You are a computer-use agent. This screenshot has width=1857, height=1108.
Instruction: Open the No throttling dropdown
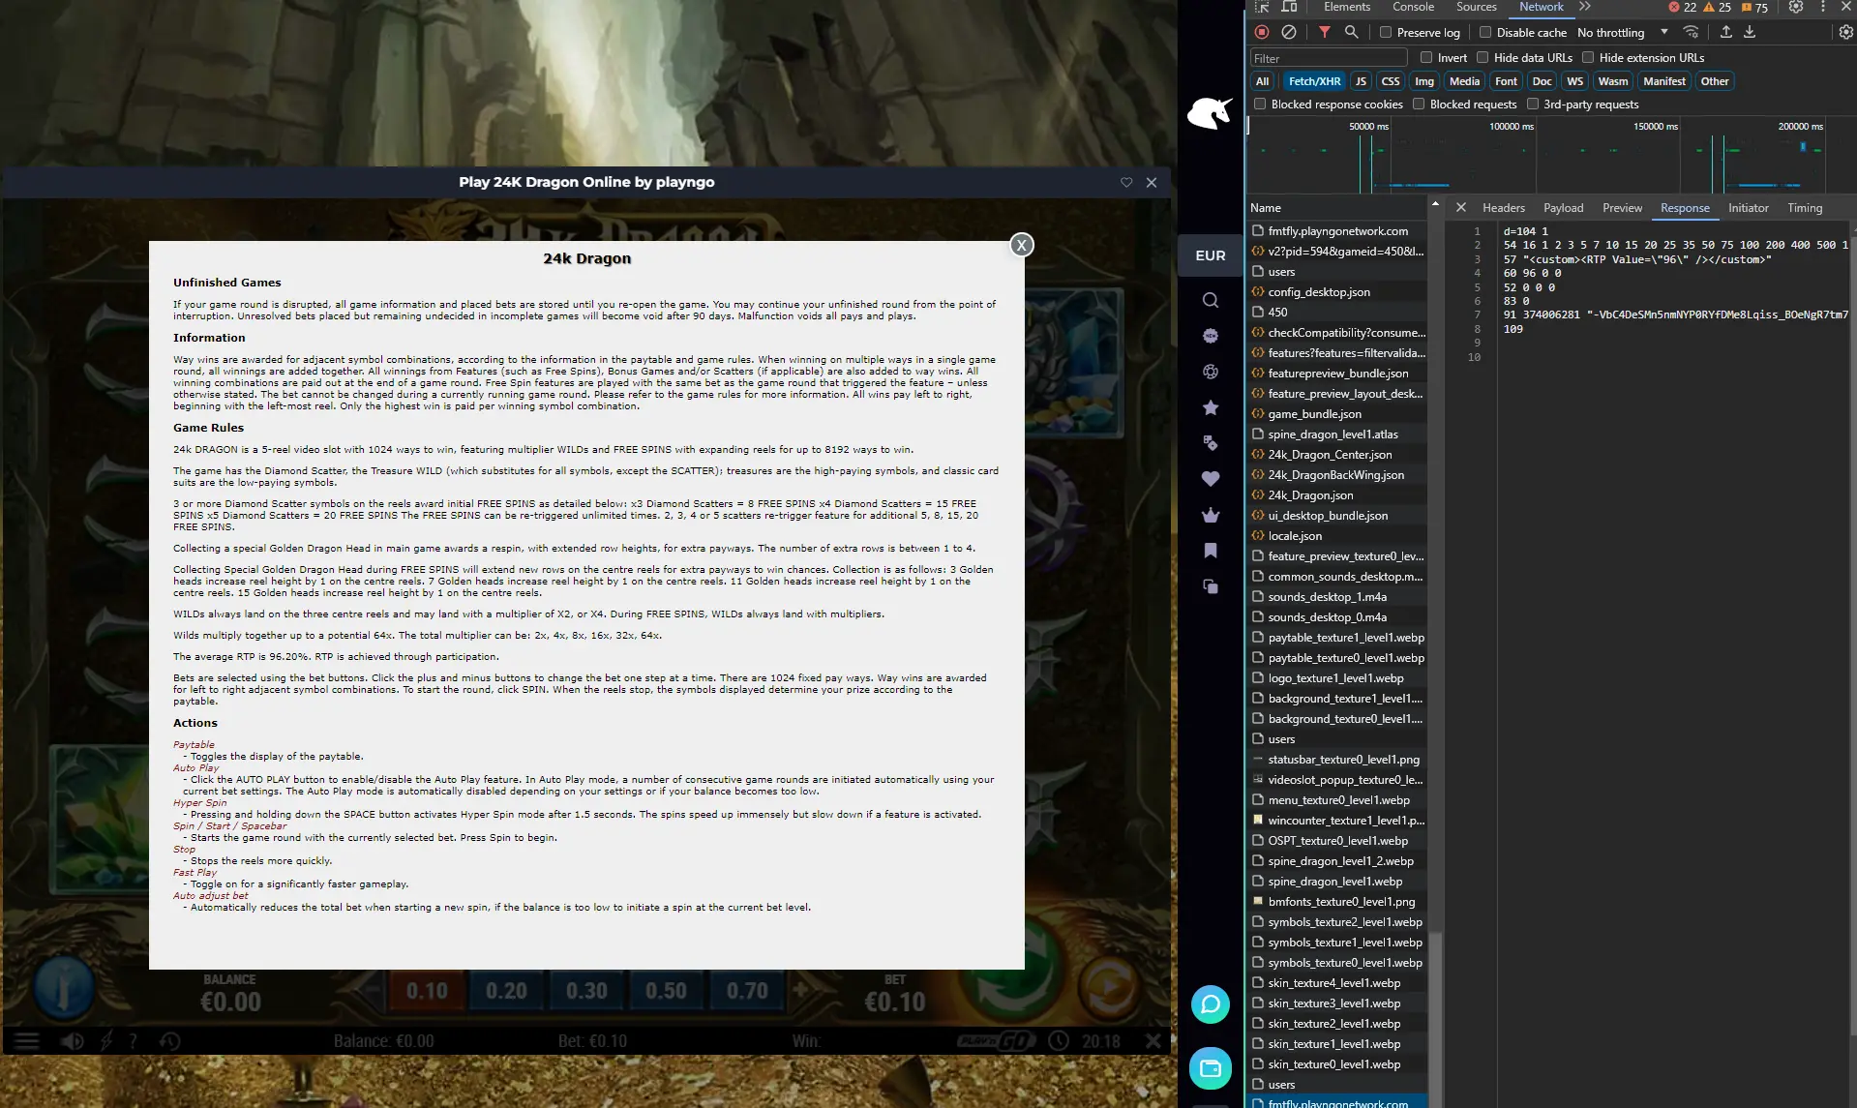coord(1623,32)
